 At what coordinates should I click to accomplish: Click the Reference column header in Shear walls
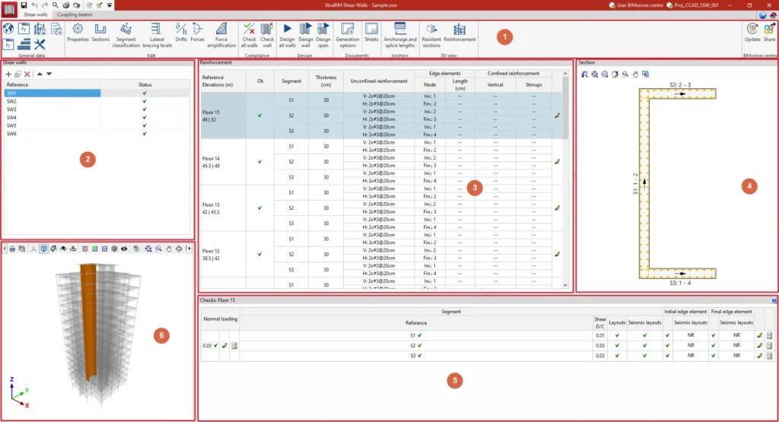coord(52,85)
